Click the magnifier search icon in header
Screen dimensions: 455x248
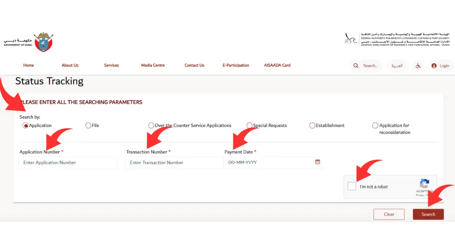[356, 66]
